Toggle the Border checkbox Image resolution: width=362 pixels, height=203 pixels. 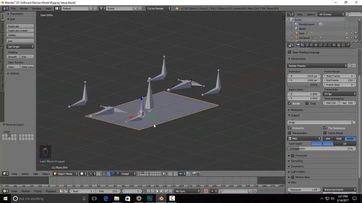click(x=290, y=103)
